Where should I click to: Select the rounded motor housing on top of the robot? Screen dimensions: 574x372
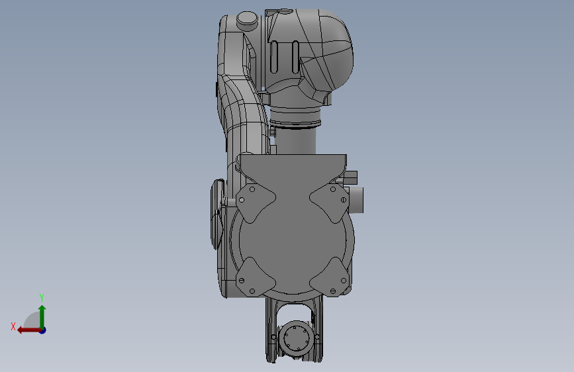pos(311,51)
